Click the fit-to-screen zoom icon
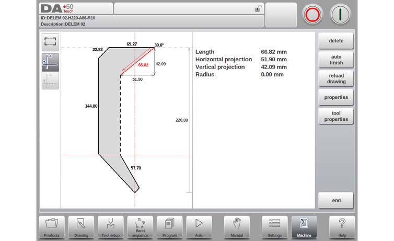394x241 pixels. coord(50,42)
